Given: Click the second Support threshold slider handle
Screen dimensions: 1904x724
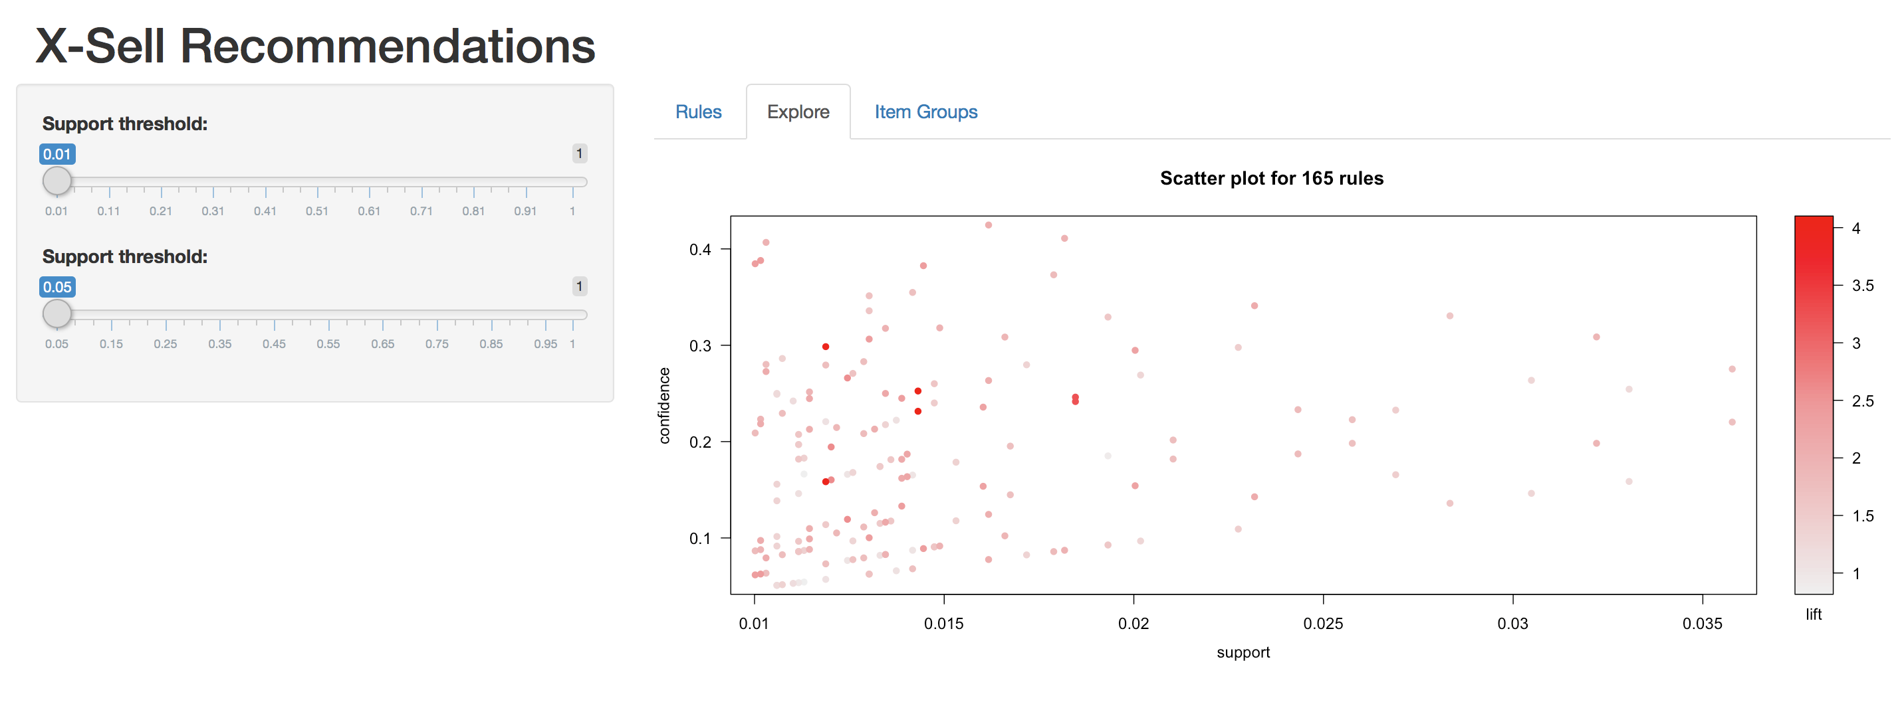Looking at the screenshot, I should click(x=57, y=314).
